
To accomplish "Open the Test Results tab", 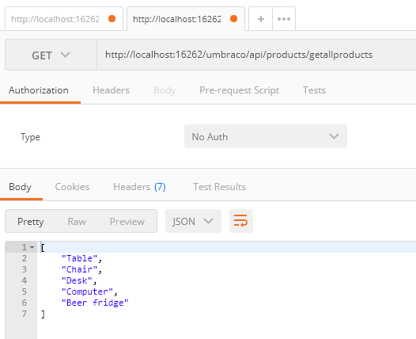I will pos(219,187).
